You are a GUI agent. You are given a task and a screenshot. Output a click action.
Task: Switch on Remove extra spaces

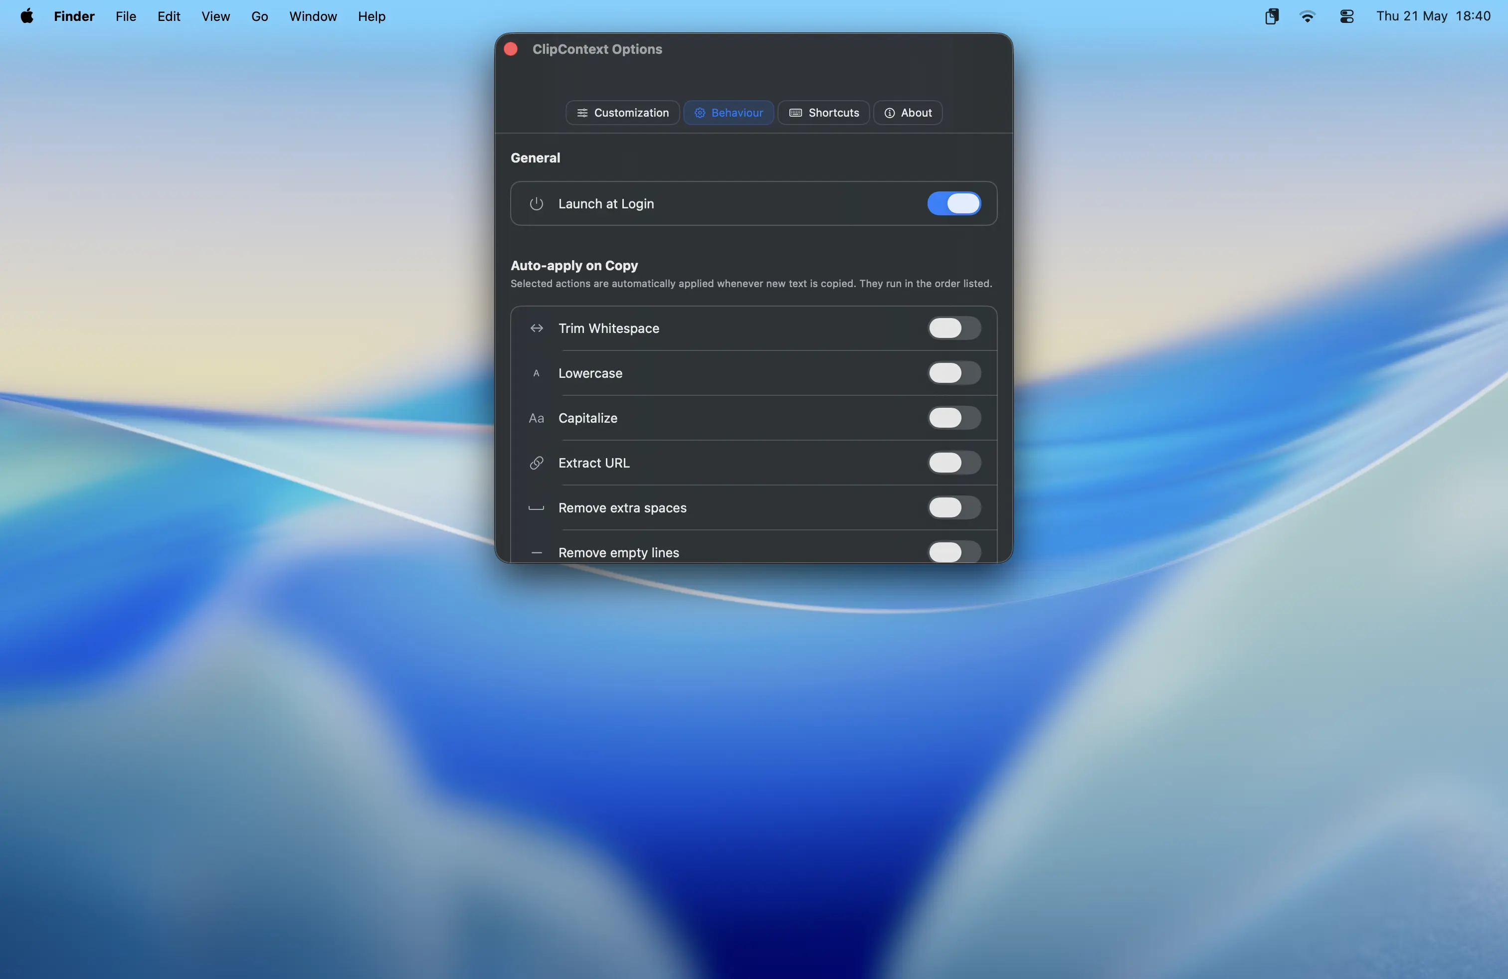point(953,508)
